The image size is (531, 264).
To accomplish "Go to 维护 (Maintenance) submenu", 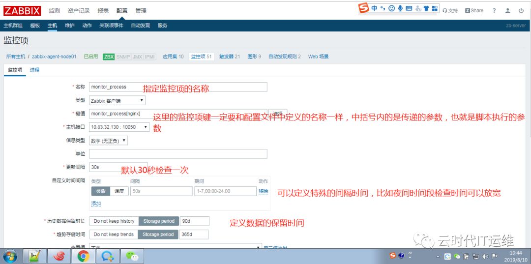I will pos(69,26).
